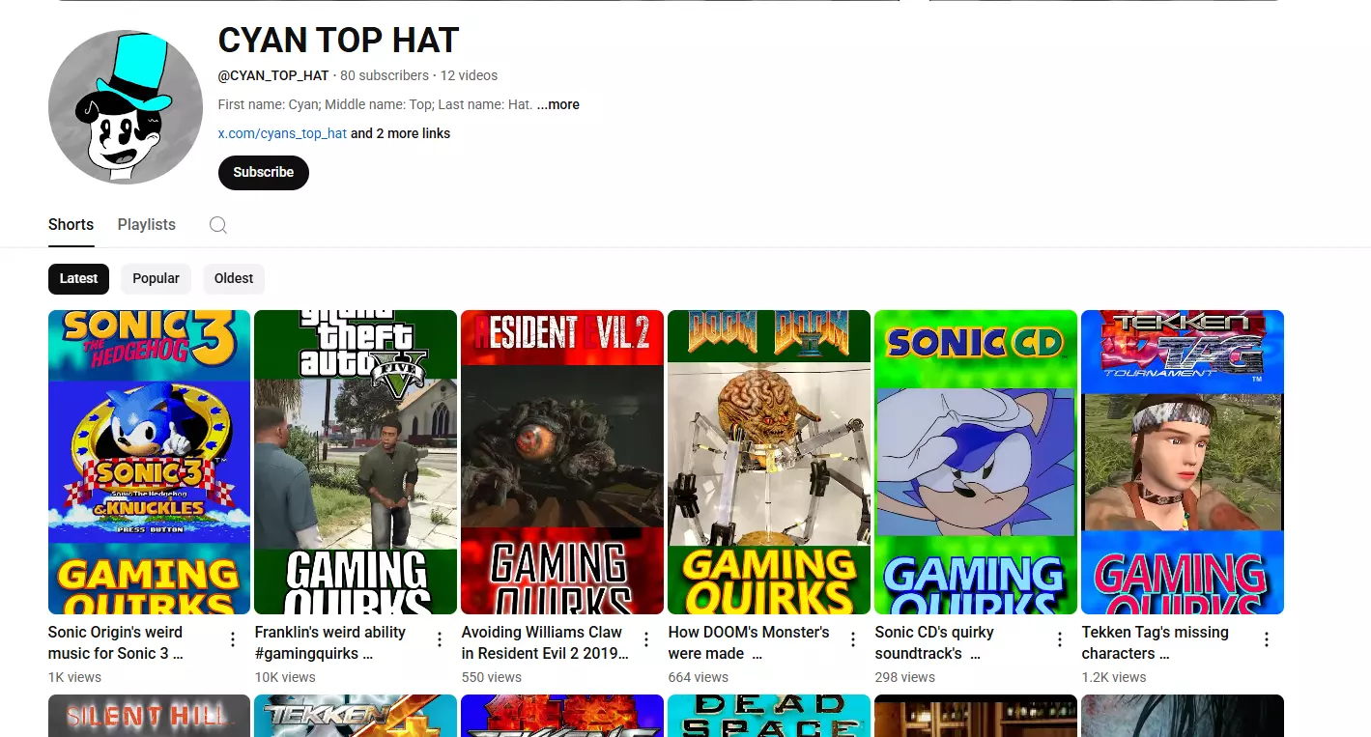The height and width of the screenshot is (737, 1371).
Task: Select the Popular sort filter
Action: coord(156,278)
